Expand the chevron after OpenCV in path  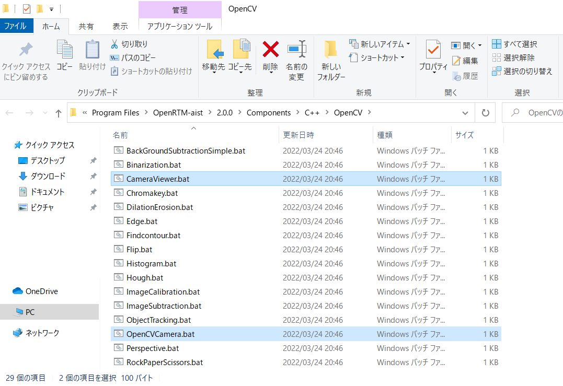tap(369, 113)
